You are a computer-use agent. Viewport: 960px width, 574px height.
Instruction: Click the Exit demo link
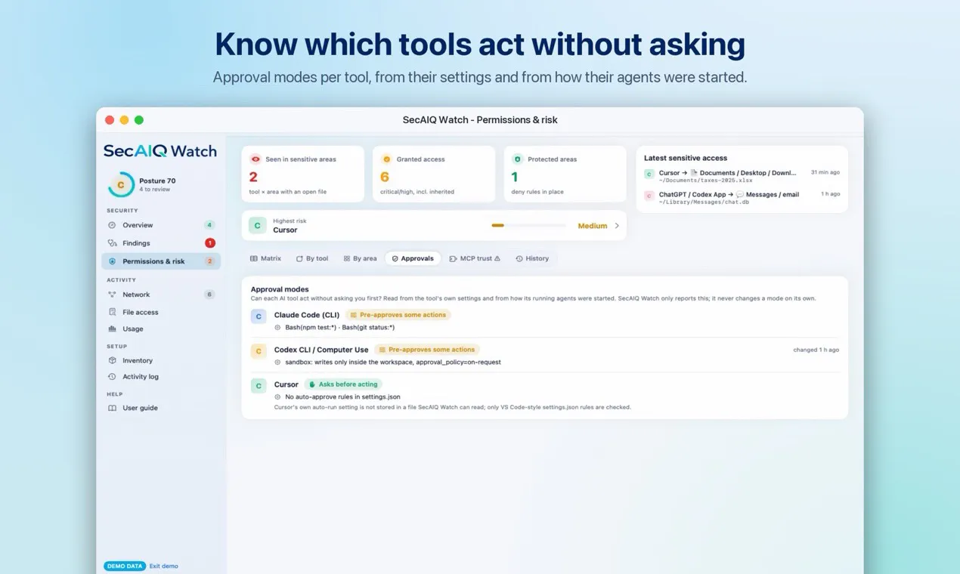[164, 566]
